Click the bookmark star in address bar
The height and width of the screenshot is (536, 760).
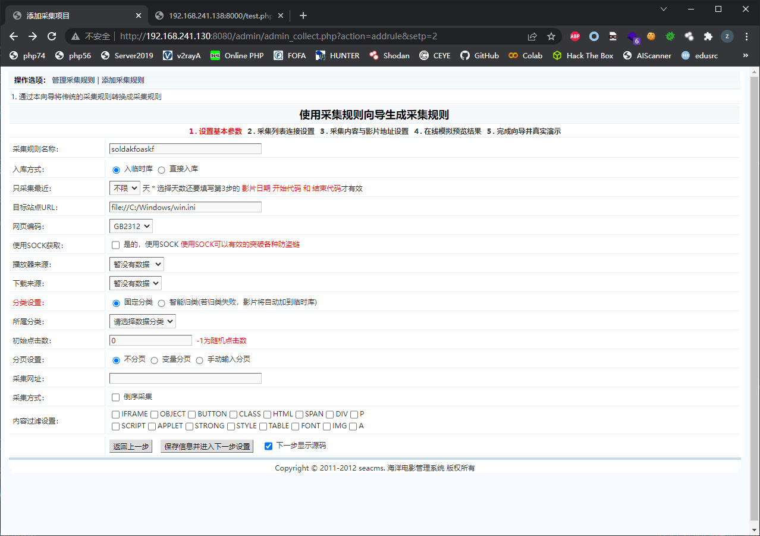(x=551, y=36)
